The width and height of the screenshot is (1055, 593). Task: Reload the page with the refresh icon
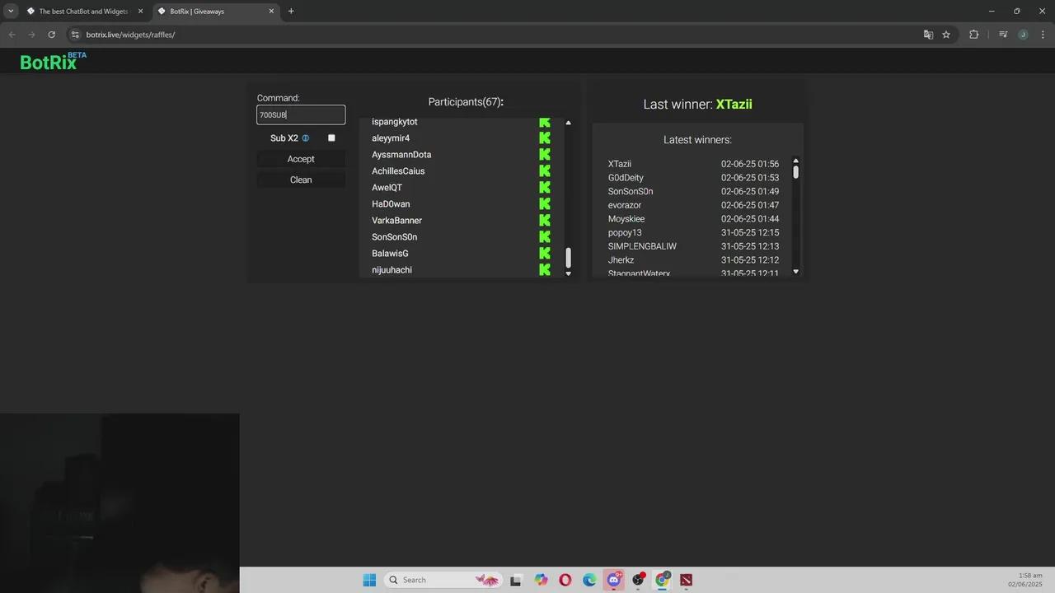(51, 35)
